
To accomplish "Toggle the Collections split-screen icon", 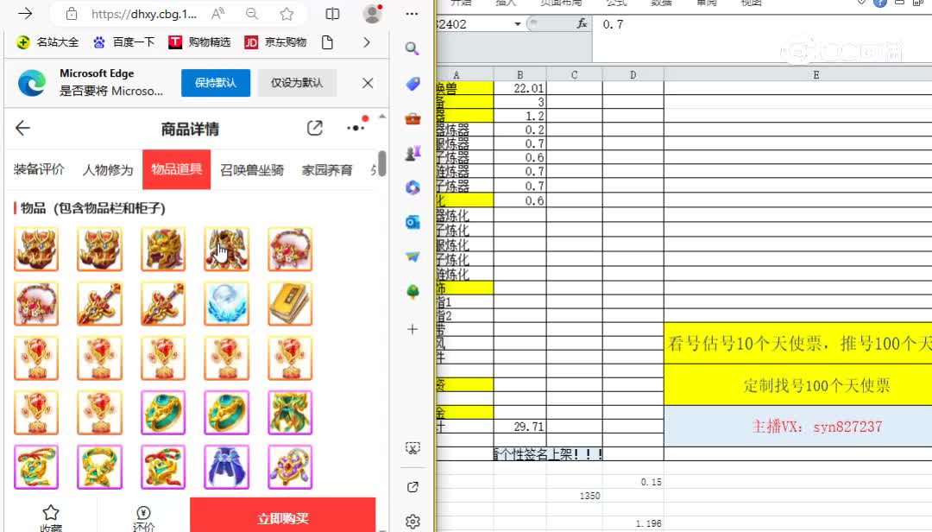I will click(332, 14).
